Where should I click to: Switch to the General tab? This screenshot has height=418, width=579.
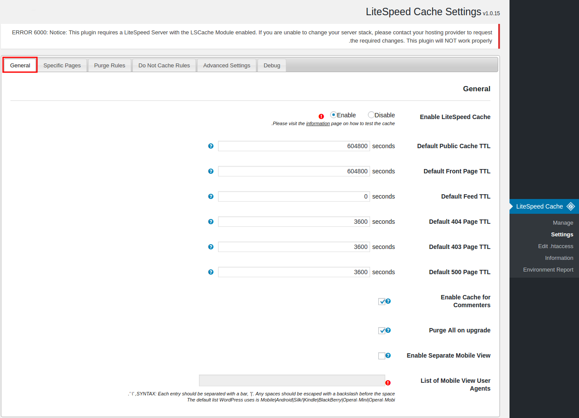click(x=20, y=65)
